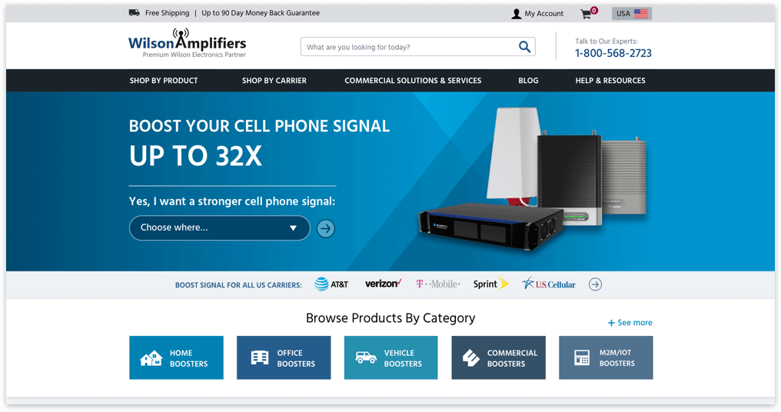The height and width of the screenshot is (412, 781).
Task: Select the AT&T carrier logo
Action: click(331, 284)
